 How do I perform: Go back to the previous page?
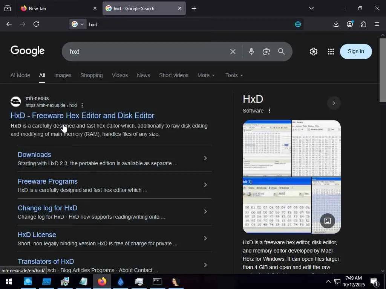(9, 24)
